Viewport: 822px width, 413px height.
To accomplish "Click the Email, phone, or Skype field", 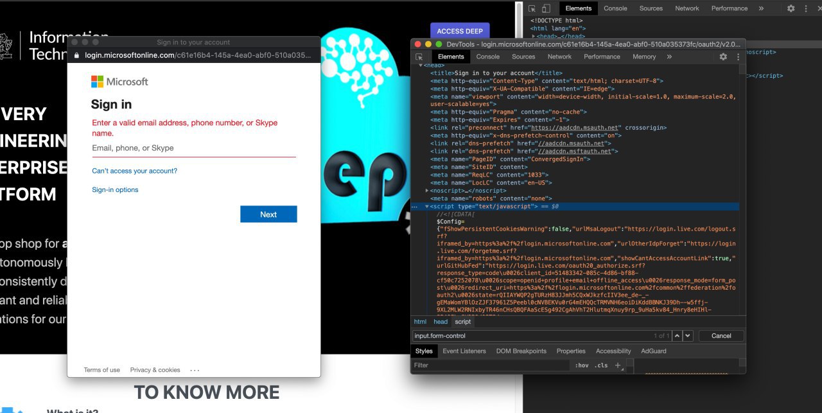I will click(x=194, y=148).
